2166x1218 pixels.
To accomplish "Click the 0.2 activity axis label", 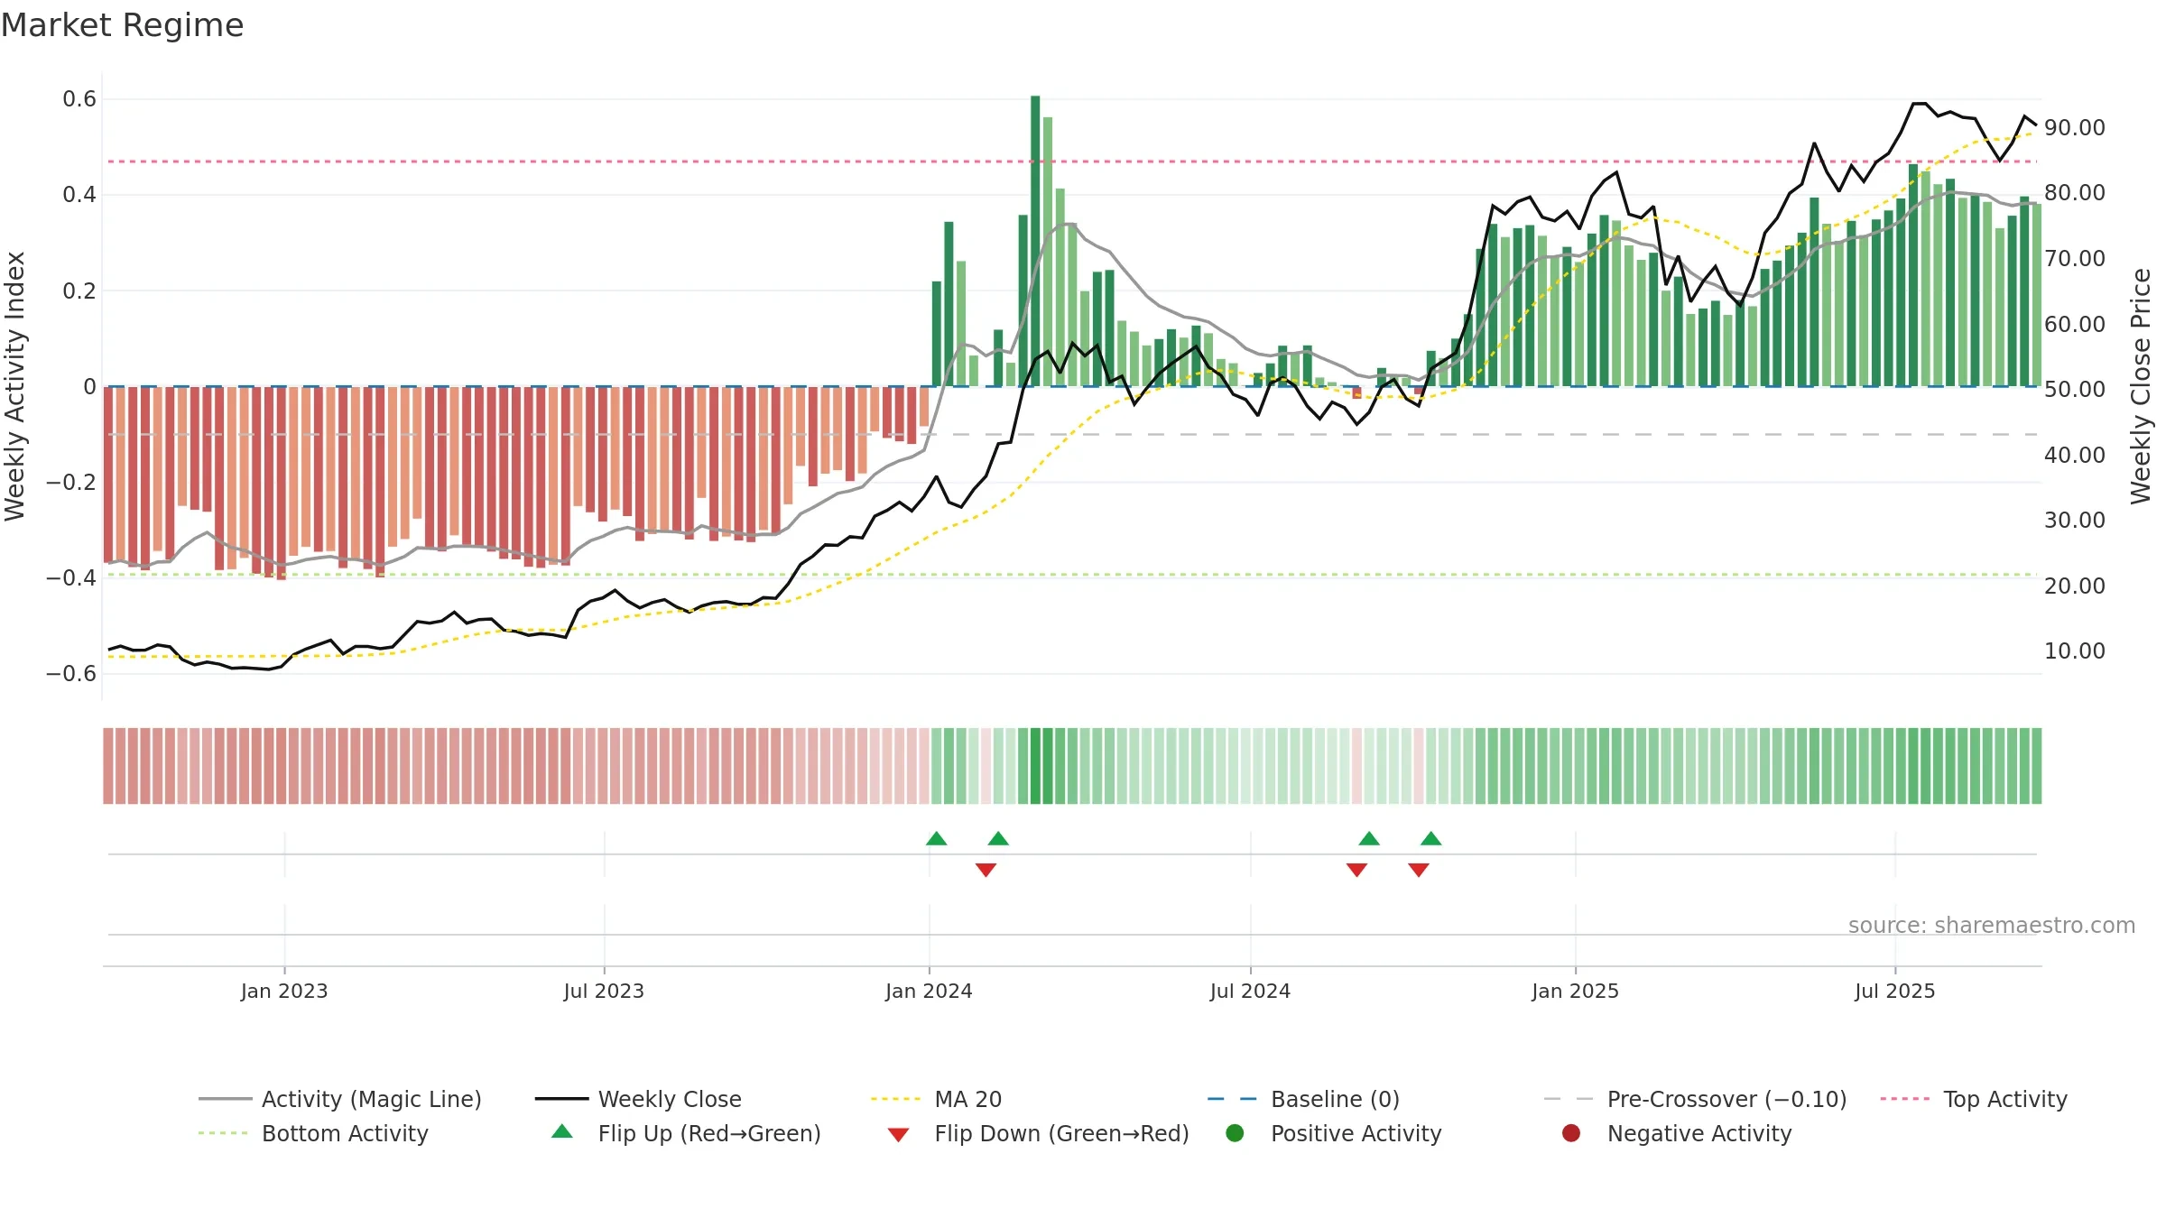I will click(79, 291).
